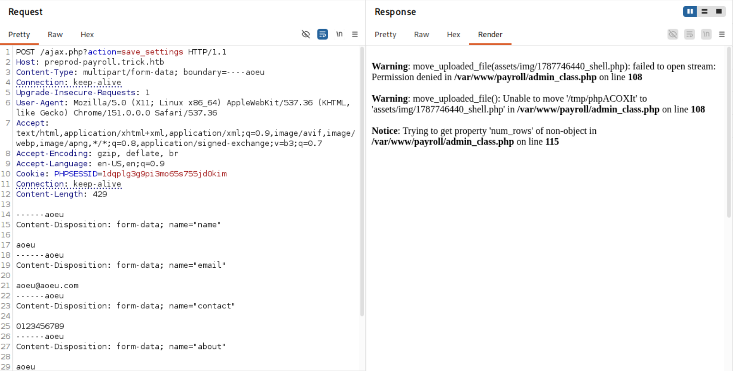Click the 0123456789 contact value

click(x=40, y=326)
